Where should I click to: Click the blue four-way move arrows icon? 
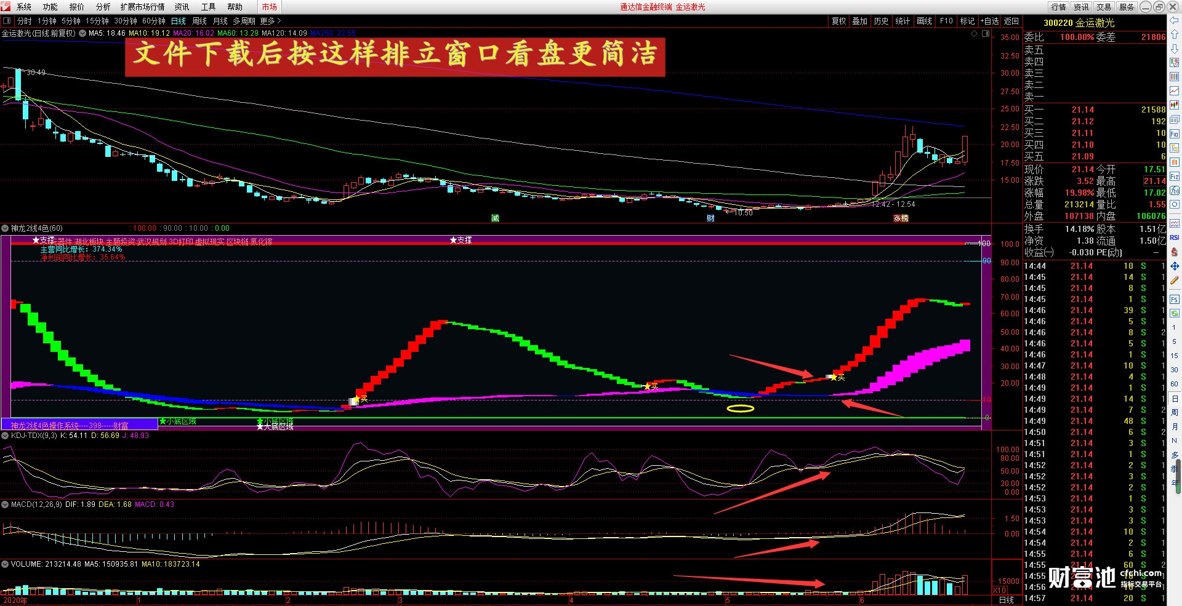click(1174, 266)
